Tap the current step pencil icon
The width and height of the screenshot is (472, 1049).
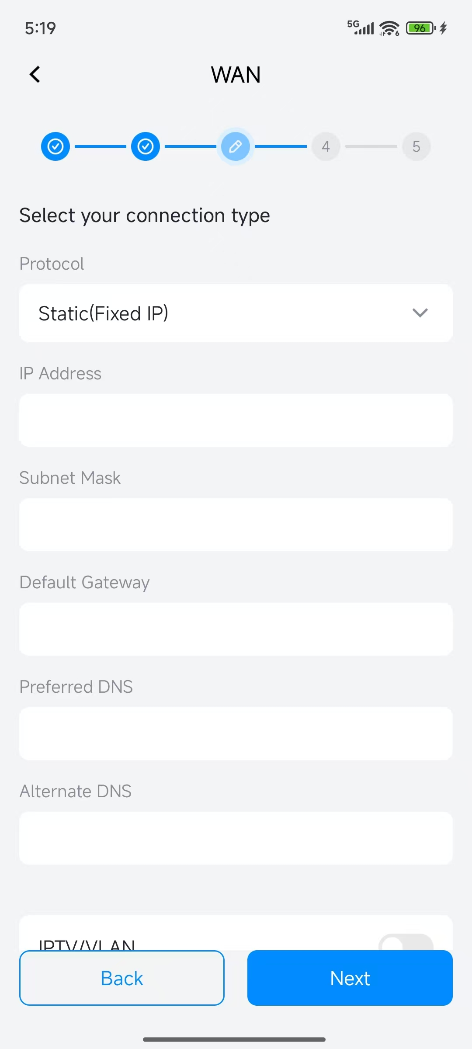pyautogui.click(x=236, y=146)
